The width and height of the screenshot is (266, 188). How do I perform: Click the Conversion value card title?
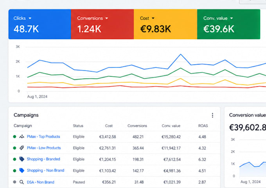[248, 115]
